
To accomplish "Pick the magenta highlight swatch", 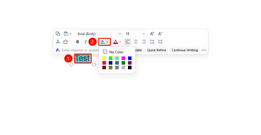I will pos(123,58).
